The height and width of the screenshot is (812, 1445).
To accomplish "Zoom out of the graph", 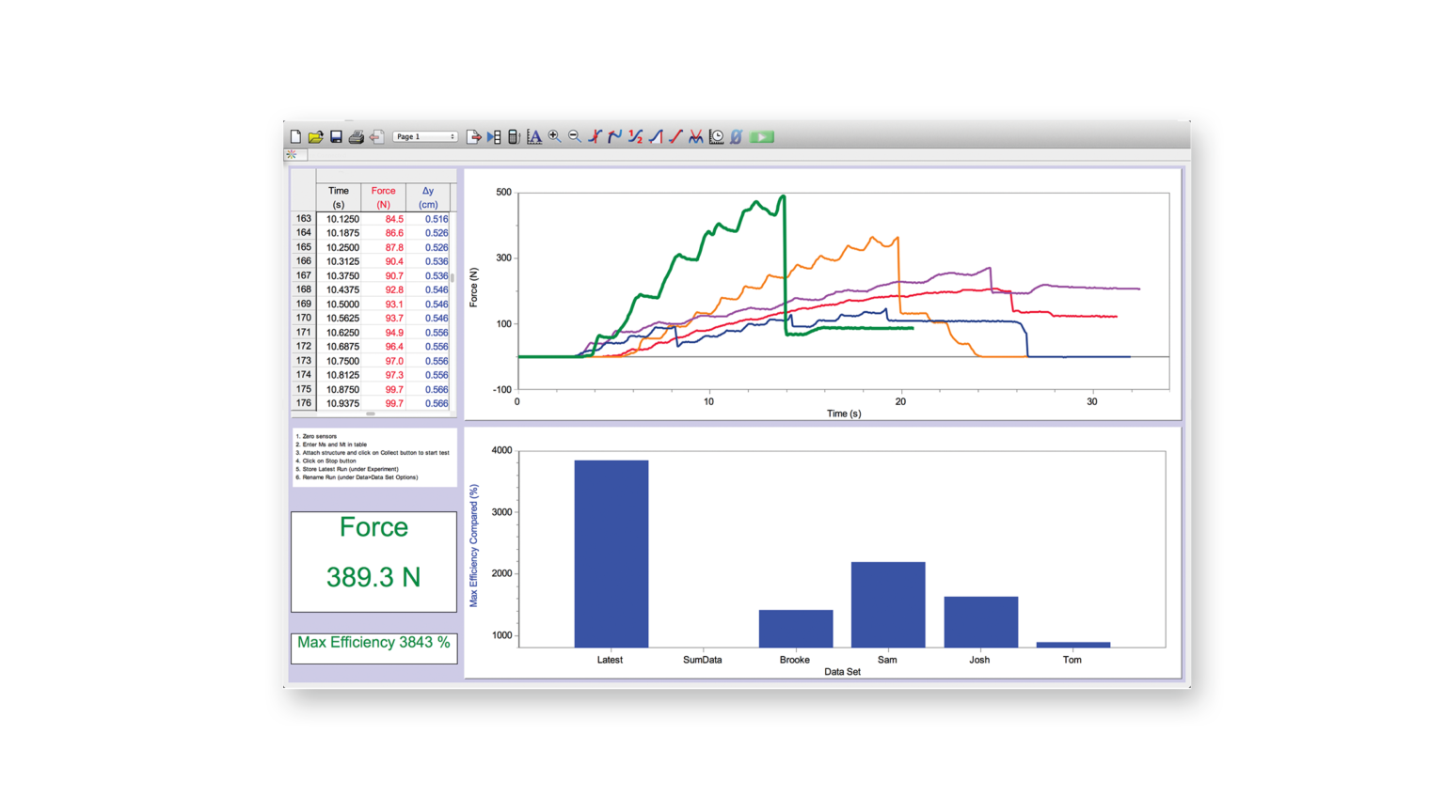I will click(x=575, y=136).
